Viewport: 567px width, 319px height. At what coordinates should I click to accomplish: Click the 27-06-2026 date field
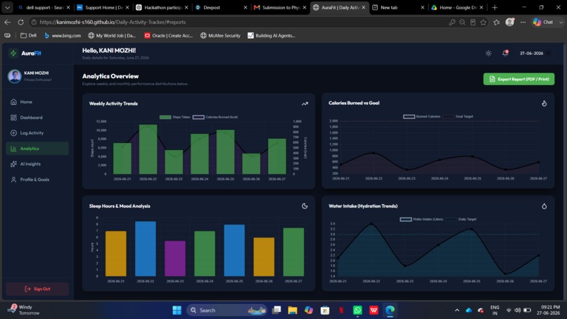point(535,54)
